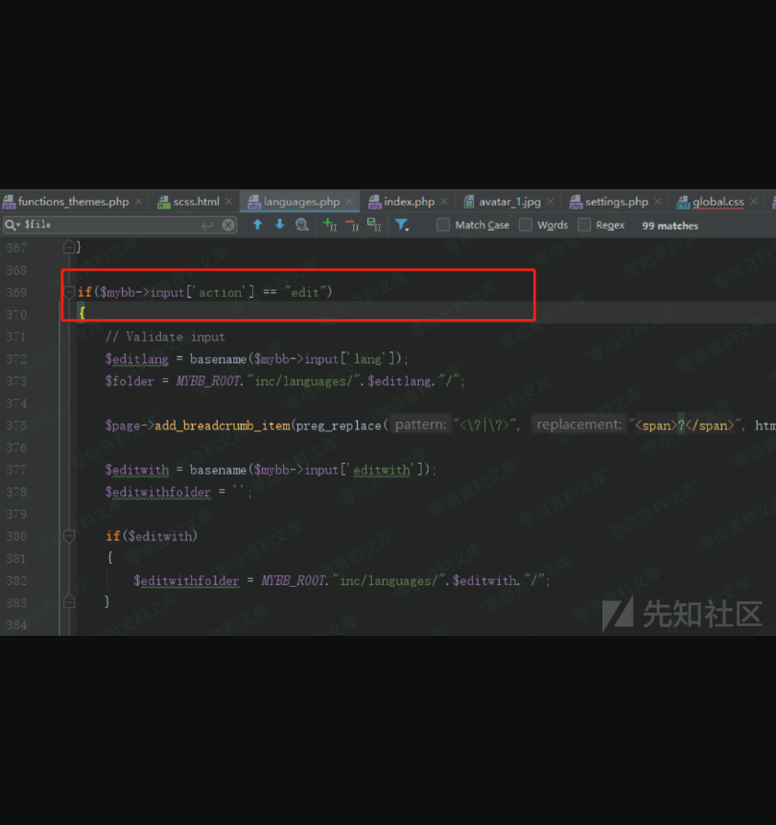The width and height of the screenshot is (776, 825).
Task: Enable the Words checkbox
Action: (526, 225)
